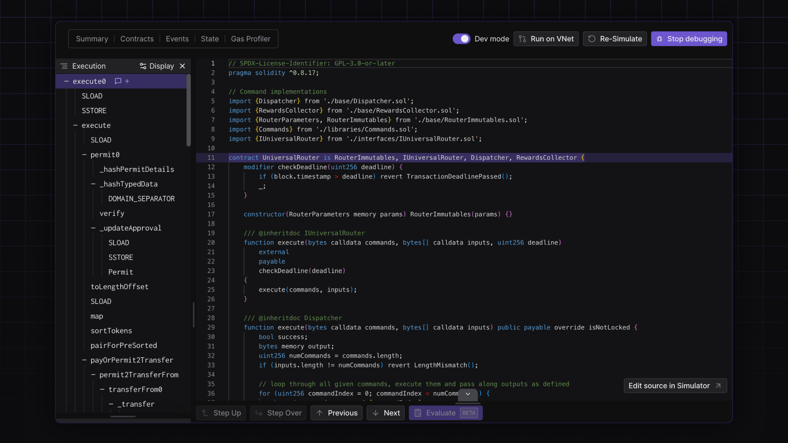The image size is (788, 443).
Task: Close the Execution panel with X
Action: (183, 66)
